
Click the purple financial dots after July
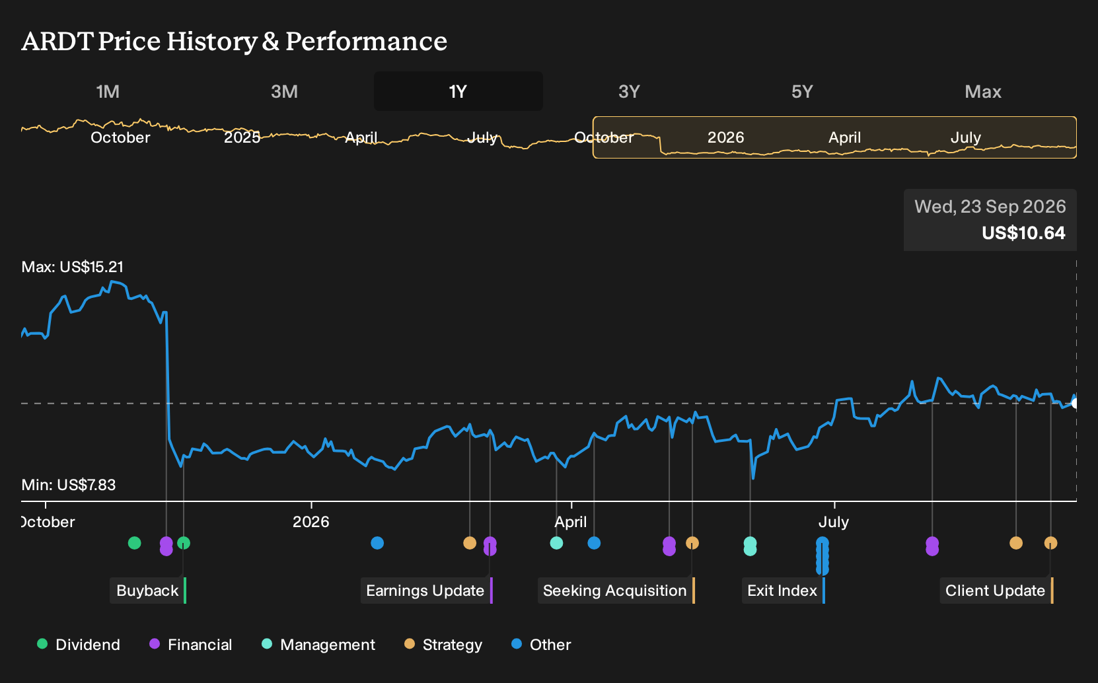(x=932, y=546)
